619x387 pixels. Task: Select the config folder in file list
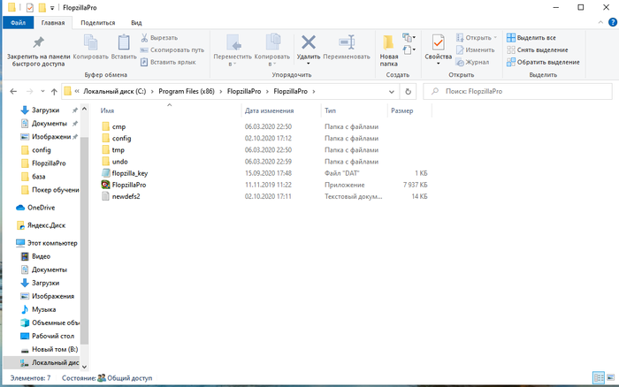tap(116, 139)
